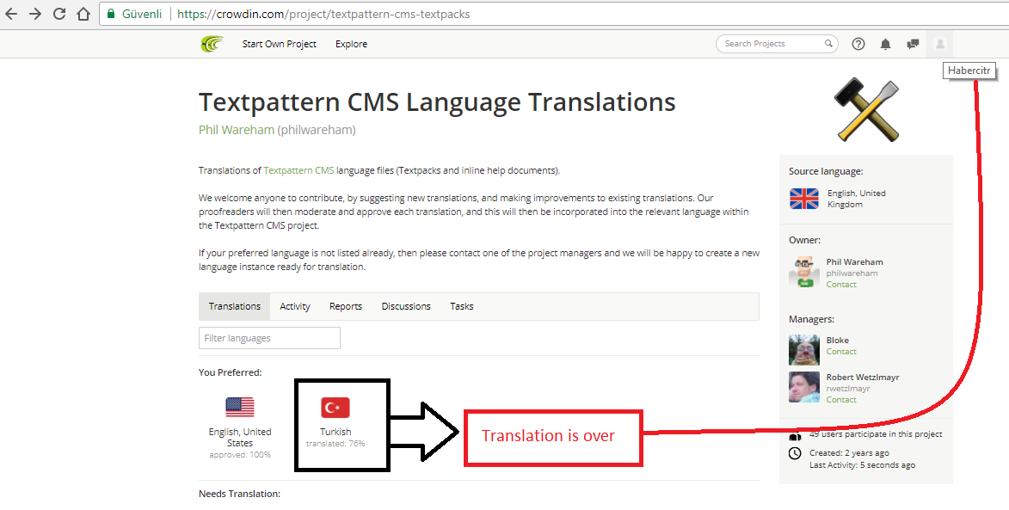The image size is (1009, 510).
Task: Click the "English, United Kingdom" text
Action: pos(857,199)
